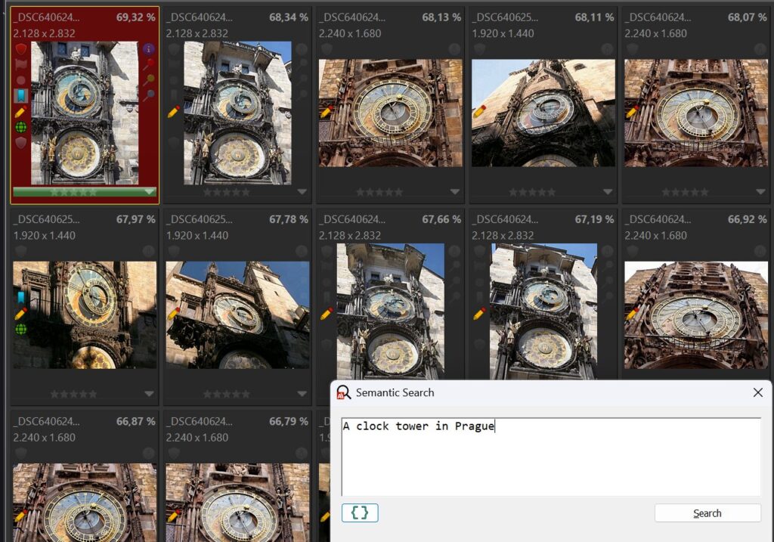
Task: Click the dimmed info icon on the 68,13 % thumbnail
Action: (x=454, y=49)
